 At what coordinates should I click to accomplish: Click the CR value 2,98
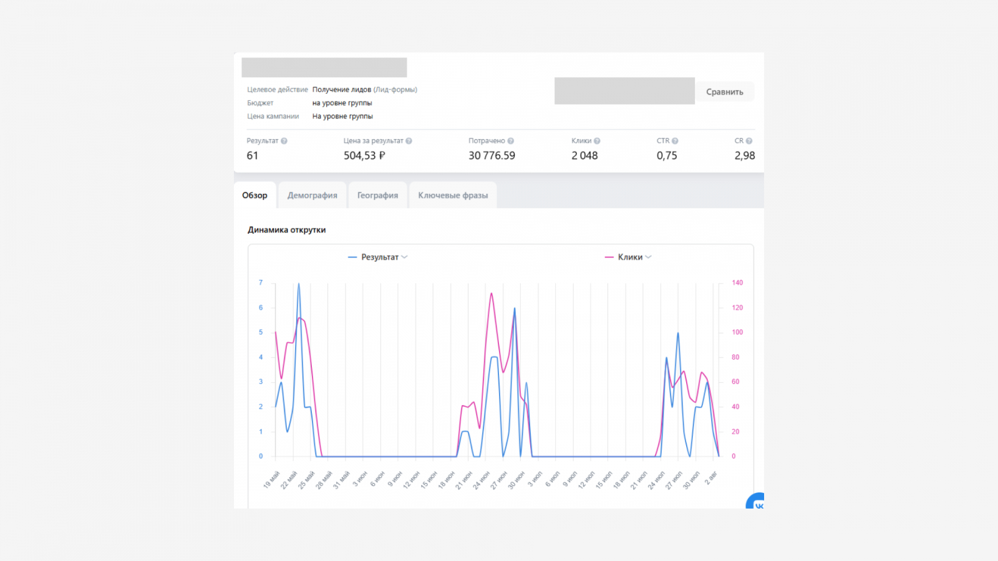point(745,156)
